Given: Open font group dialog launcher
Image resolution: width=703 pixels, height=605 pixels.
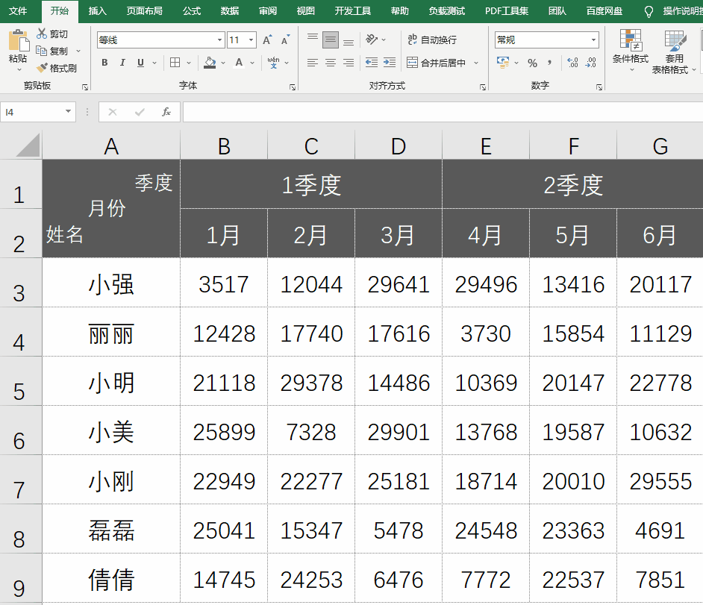Looking at the screenshot, I should 293,87.
